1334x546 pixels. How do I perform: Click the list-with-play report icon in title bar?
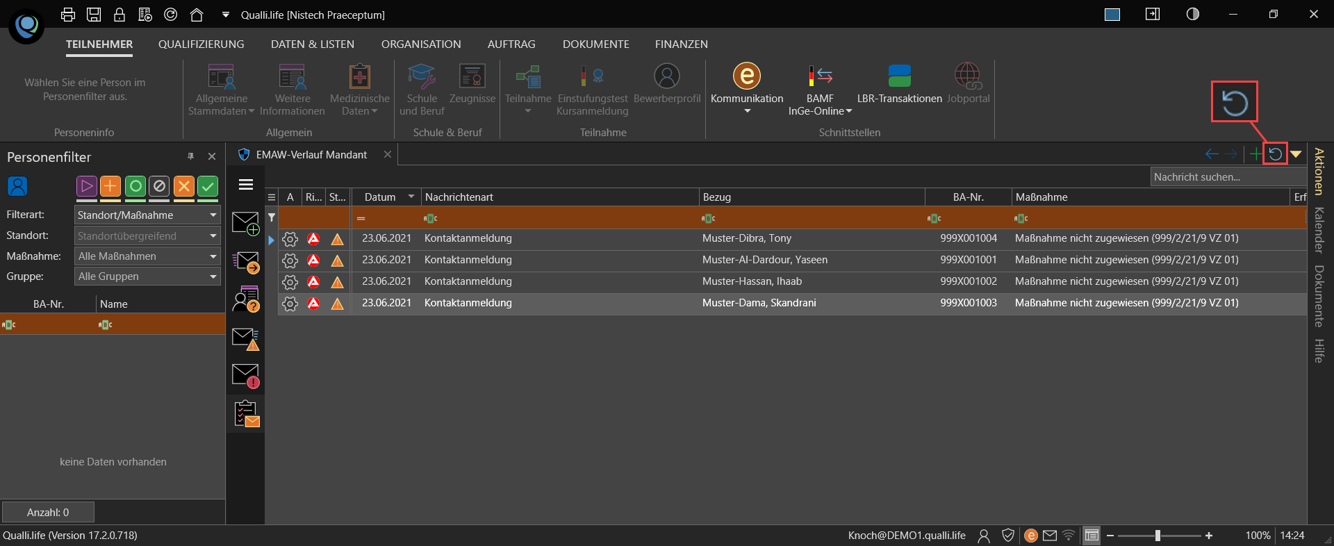pos(145,15)
